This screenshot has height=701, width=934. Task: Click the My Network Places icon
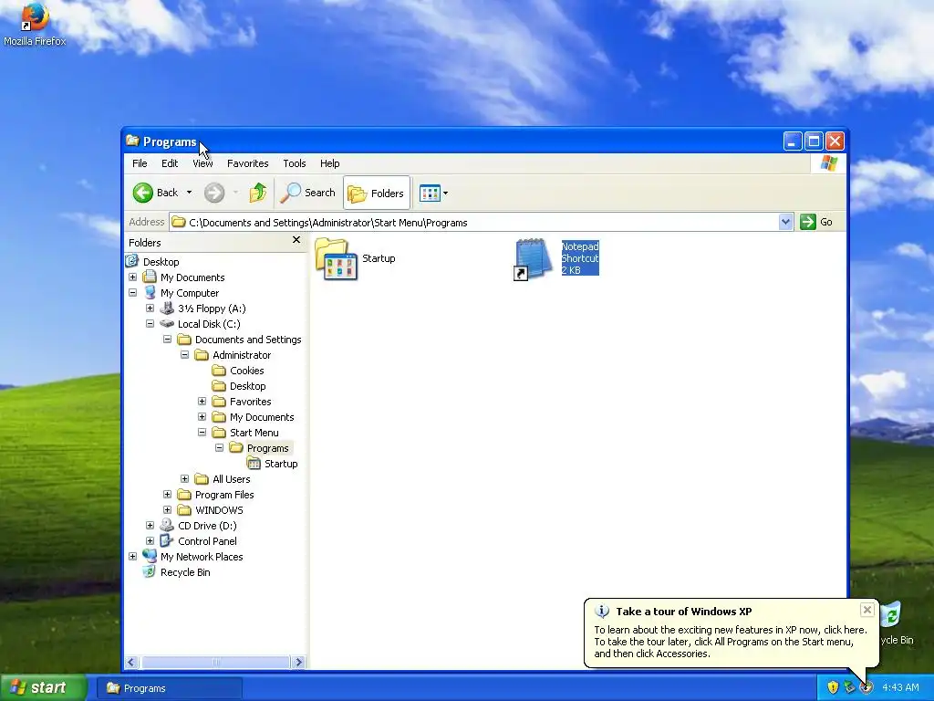coord(150,556)
